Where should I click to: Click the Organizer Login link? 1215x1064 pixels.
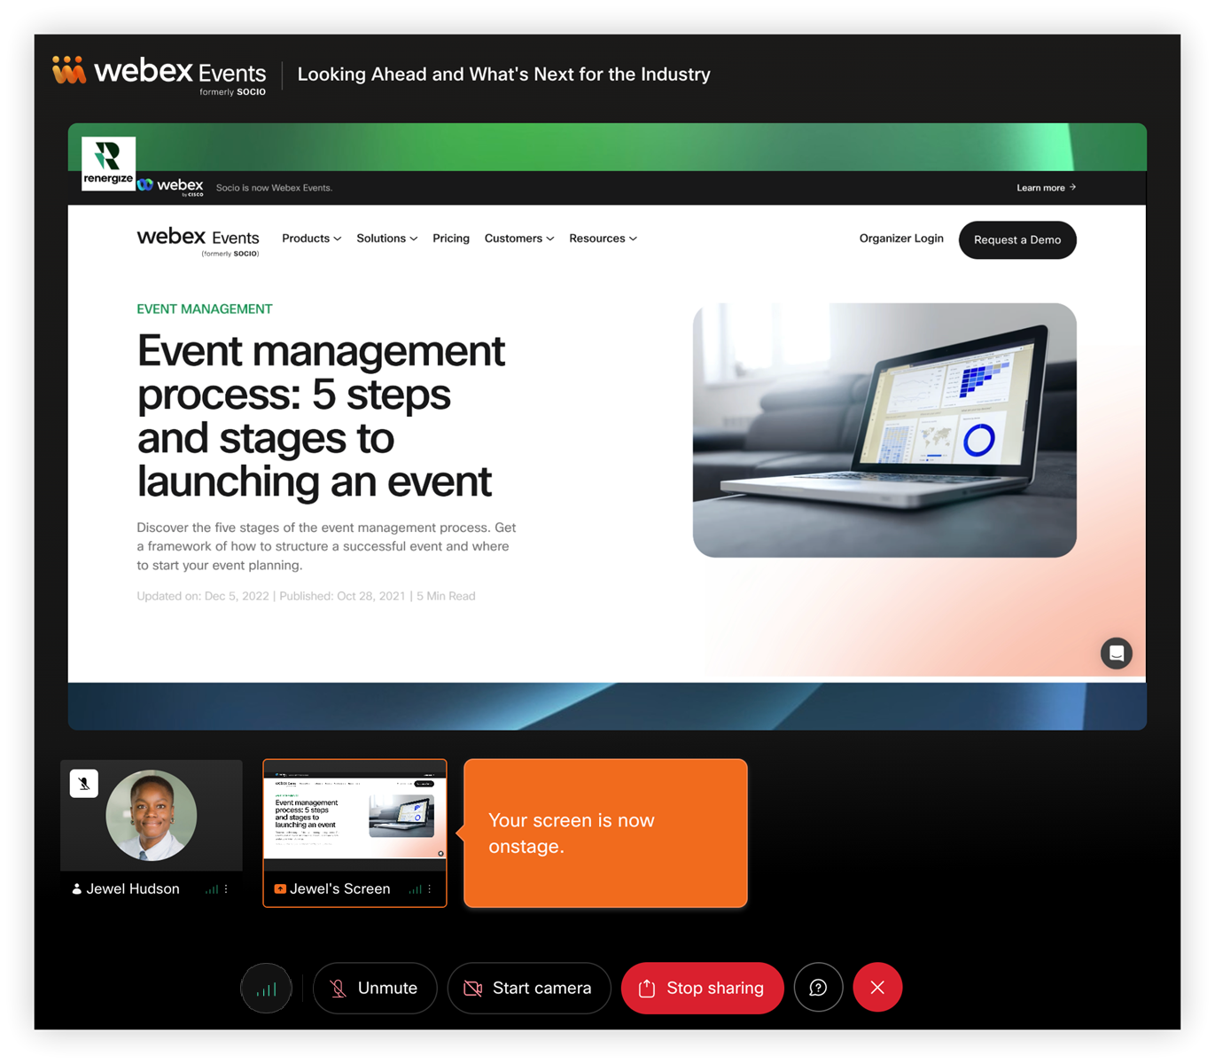[901, 239]
